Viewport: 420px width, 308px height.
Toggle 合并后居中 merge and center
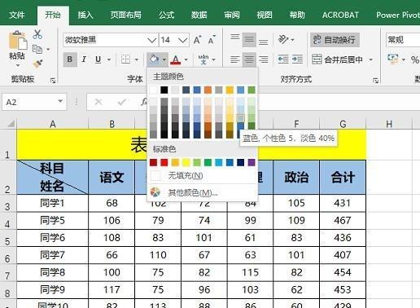(337, 59)
